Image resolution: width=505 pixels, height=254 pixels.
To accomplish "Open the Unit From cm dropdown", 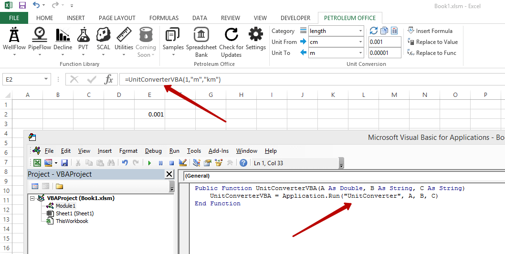I will 360,42.
